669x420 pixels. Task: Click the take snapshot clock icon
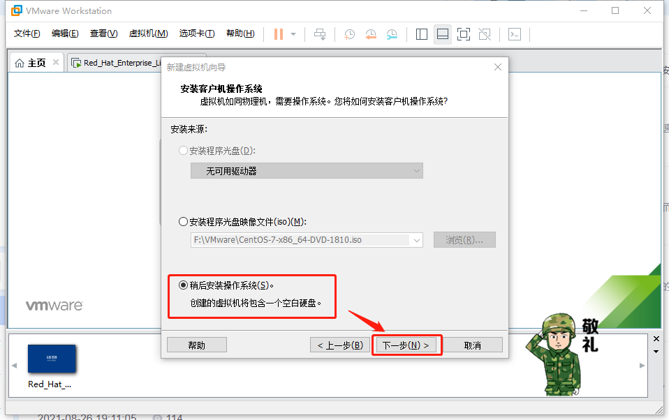349,35
